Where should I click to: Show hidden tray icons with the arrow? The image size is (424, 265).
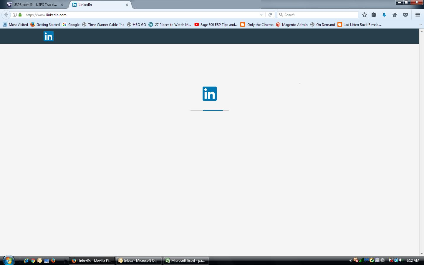[x=350, y=261]
